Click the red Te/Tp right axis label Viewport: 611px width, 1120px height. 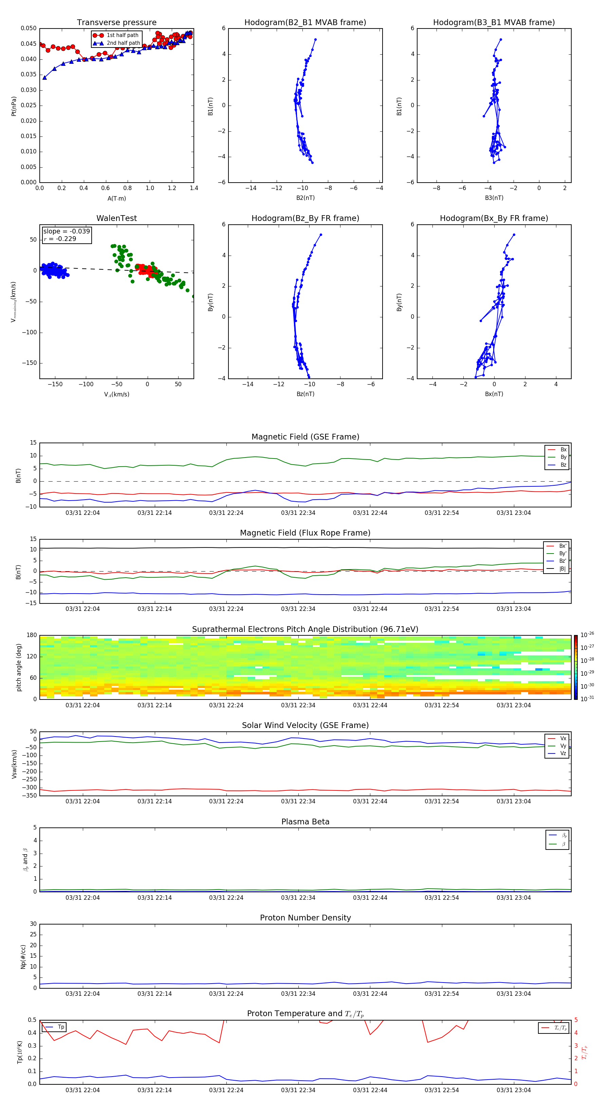(585, 1052)
